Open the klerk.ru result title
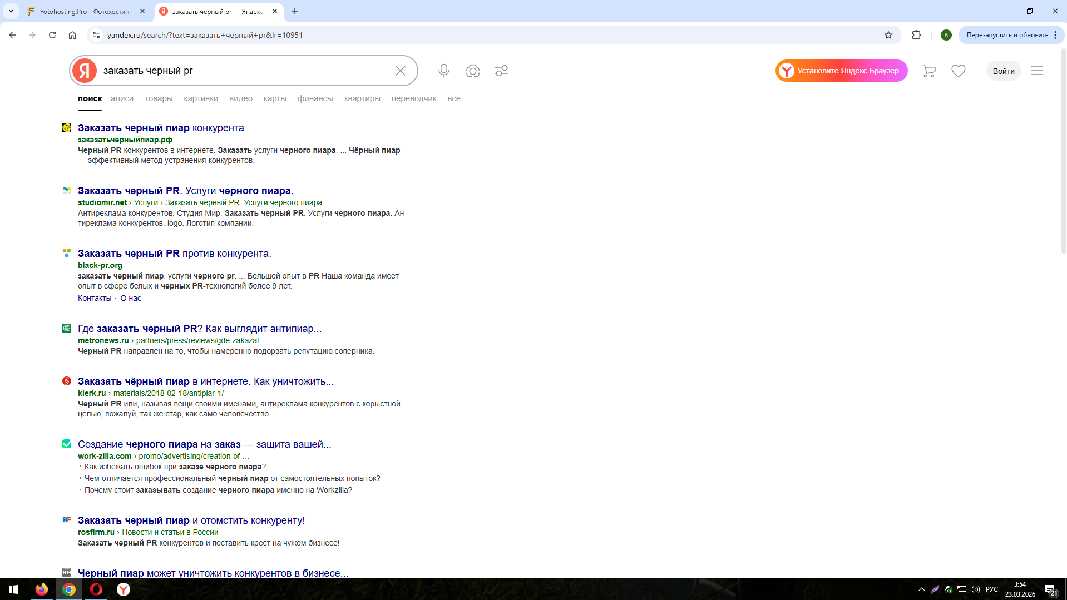 click(206, 381)
